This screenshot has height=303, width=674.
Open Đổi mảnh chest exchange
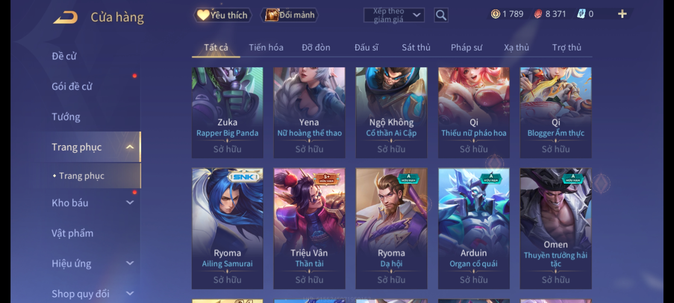point(290,15)
